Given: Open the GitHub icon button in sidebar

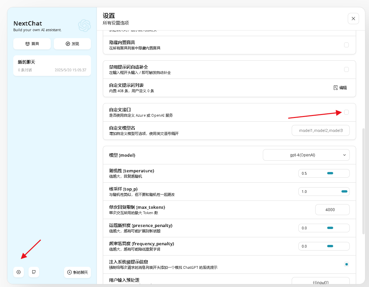Looking at the screenshot, I should click(34, 272).
